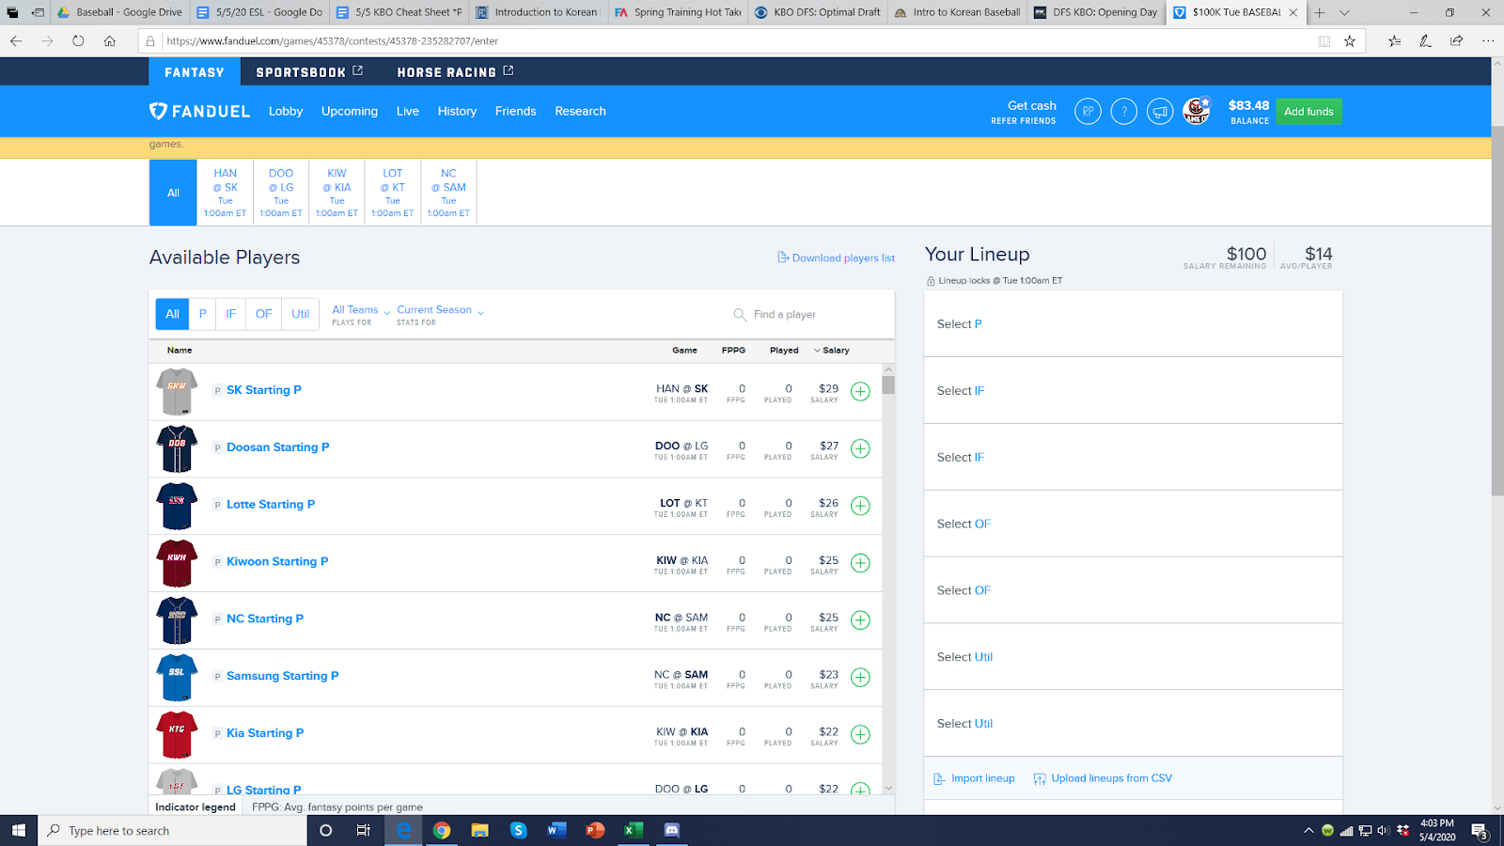Open the user profile avatar
1504x846 pixels.
pos(1197,111)
